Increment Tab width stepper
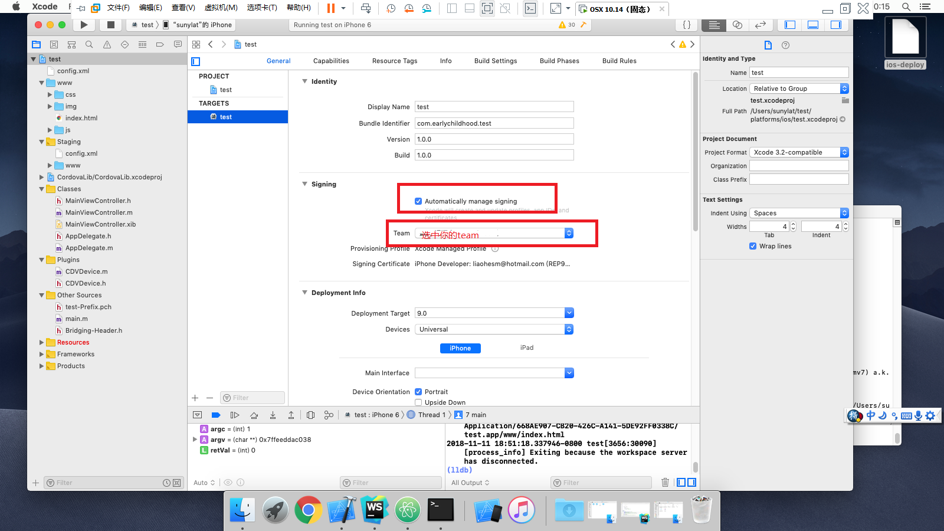 793,224
